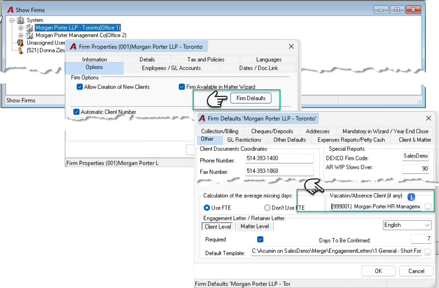Cancel the Firm Defaults dialog
This screenshot has height=288, width=439.
[416, 271]
